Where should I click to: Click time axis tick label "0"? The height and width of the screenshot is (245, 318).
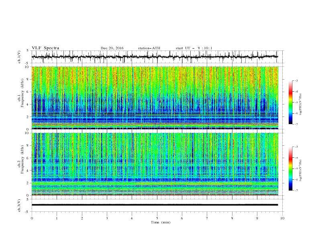[x=32, y=218]
